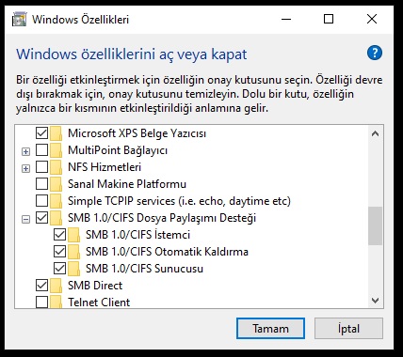Select the SMB 1.0/CIFS Dosya Paylaşımı Desteği label
This screenshot has height=357, width=403.
click(162, 218)
